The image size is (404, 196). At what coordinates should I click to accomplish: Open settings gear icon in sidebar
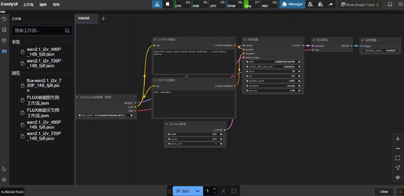pos(4,179)
